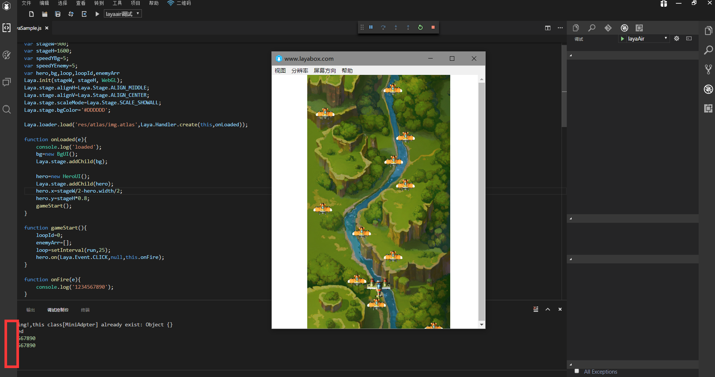Stop debugging with the red square
Screen dimensions: 715x377
click(433, 27)
